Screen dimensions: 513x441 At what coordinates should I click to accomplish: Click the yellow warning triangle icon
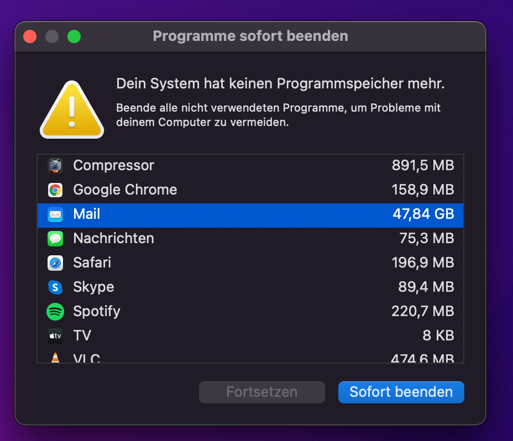[x=72, y=111]
